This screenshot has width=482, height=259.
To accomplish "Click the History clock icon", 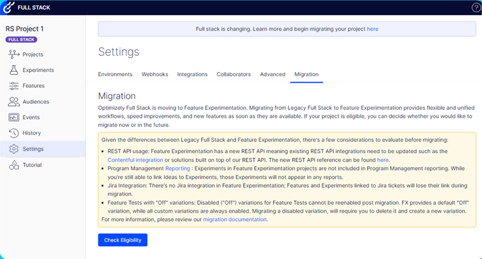I will click(14, 133).
